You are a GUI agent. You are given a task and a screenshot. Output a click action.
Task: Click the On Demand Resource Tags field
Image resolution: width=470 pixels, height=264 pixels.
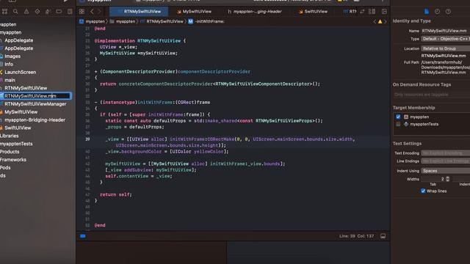[431, 95]
